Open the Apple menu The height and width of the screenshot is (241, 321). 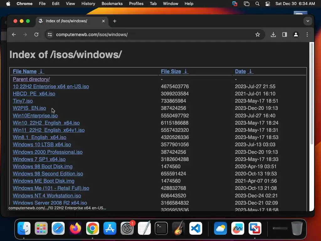click(8, 4)
